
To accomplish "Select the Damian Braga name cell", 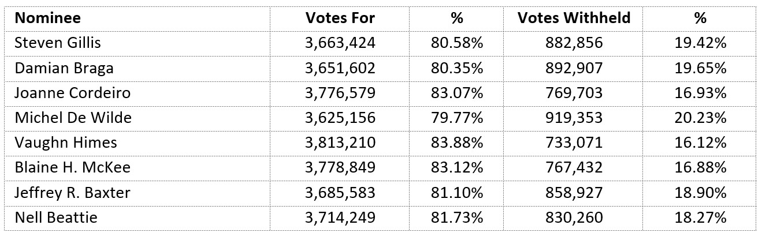I will click(x=64, y=68).
